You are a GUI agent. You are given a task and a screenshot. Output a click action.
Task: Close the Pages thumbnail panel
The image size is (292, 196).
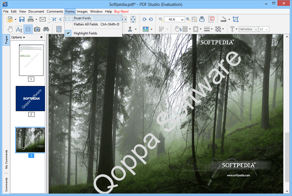pos(41,37)
